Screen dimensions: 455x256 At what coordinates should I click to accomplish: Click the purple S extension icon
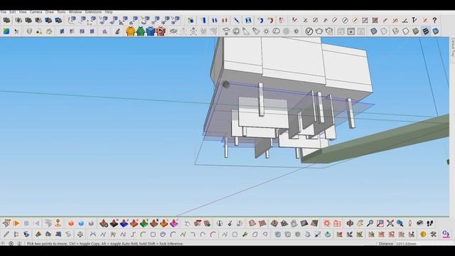point(446,234)
